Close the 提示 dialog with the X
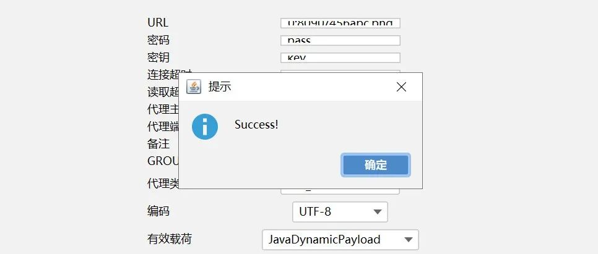This screenshot has height=254, width=598. [401, 87]
